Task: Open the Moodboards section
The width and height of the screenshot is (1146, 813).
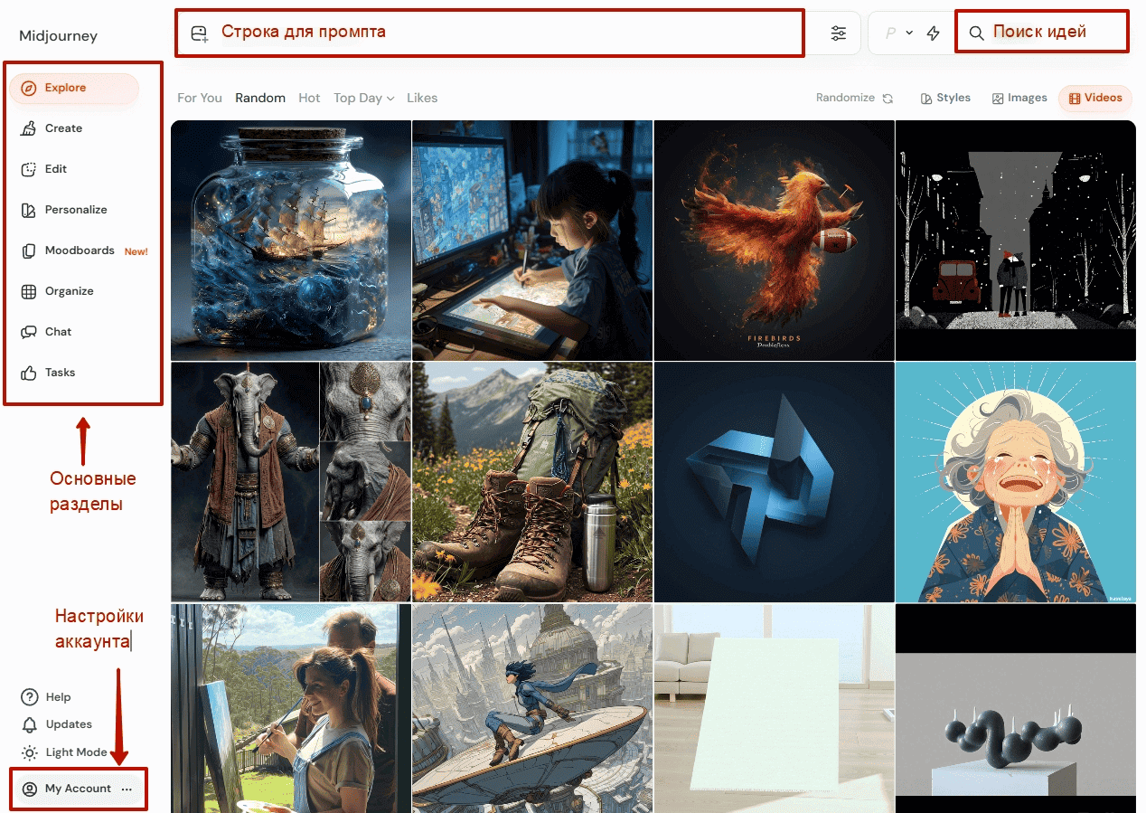Action: coord(80,251)
